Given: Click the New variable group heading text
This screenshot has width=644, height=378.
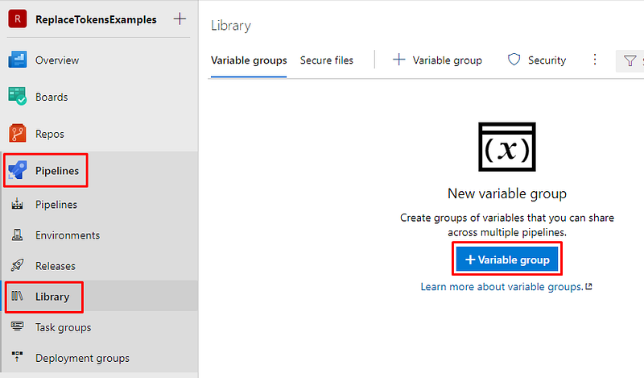Looking at the screenshot, I should coord(507,193).
